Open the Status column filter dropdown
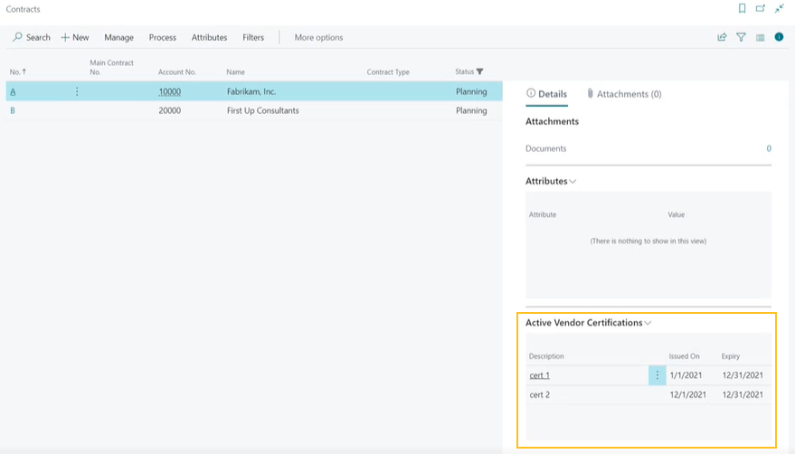 (479, 71)
